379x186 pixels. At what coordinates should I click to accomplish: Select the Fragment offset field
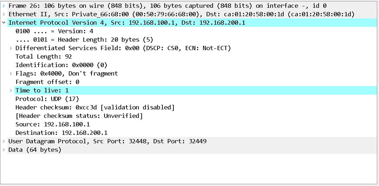point(47,82)
